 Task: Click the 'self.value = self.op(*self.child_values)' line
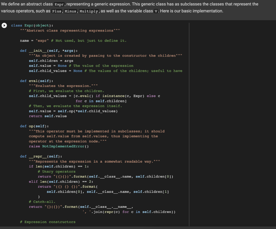[x=73, y=111]
